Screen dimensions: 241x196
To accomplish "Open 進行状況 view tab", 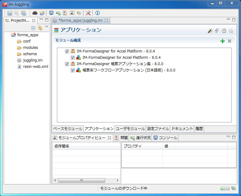I will tap(140, 138).
